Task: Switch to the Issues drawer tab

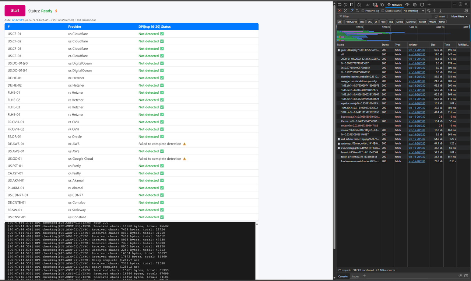Action: pos(355,276)
